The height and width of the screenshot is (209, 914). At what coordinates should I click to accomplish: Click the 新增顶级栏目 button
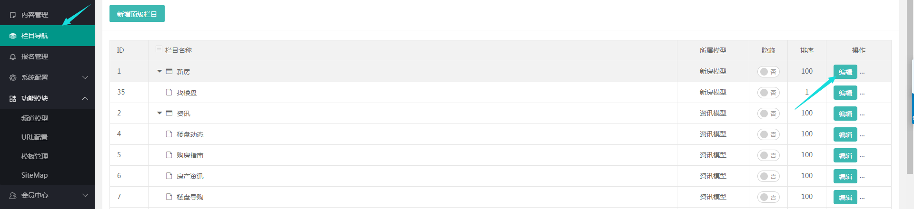(137, 14)
